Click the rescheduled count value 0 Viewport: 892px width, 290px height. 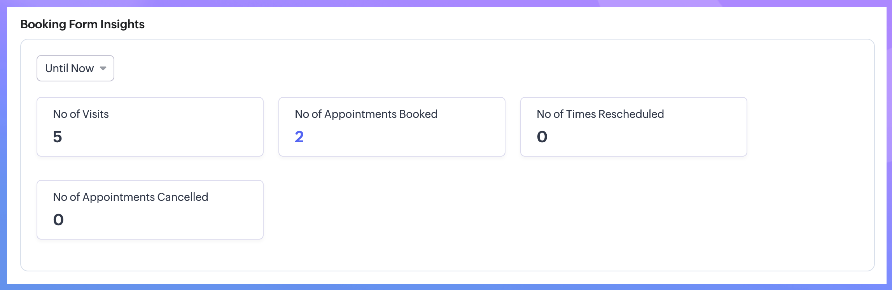coord(542,137)
